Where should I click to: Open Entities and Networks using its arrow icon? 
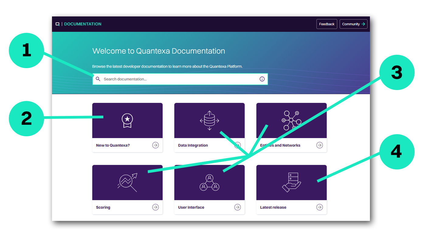coord(319,145)
